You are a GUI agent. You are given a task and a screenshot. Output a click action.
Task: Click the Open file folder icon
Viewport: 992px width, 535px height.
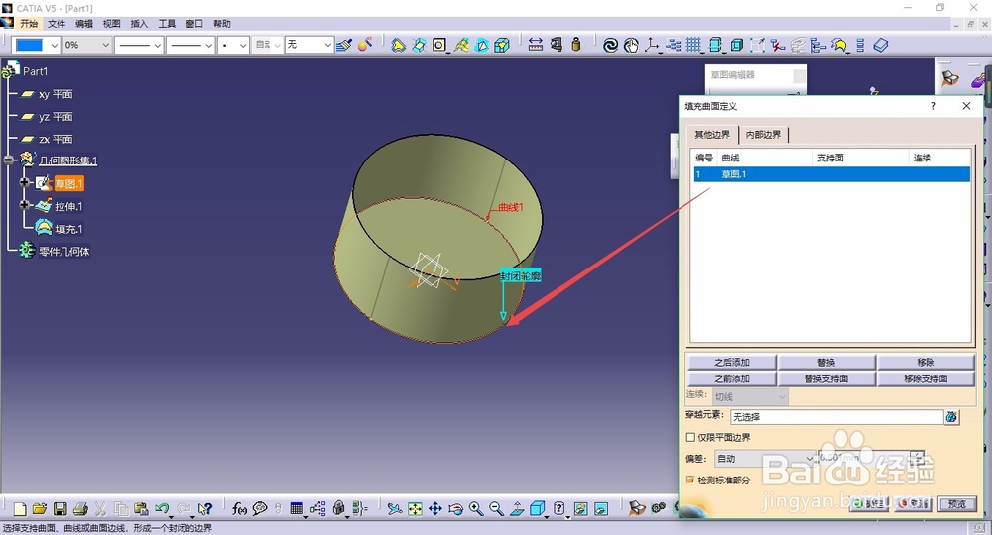tap(40, 508)
